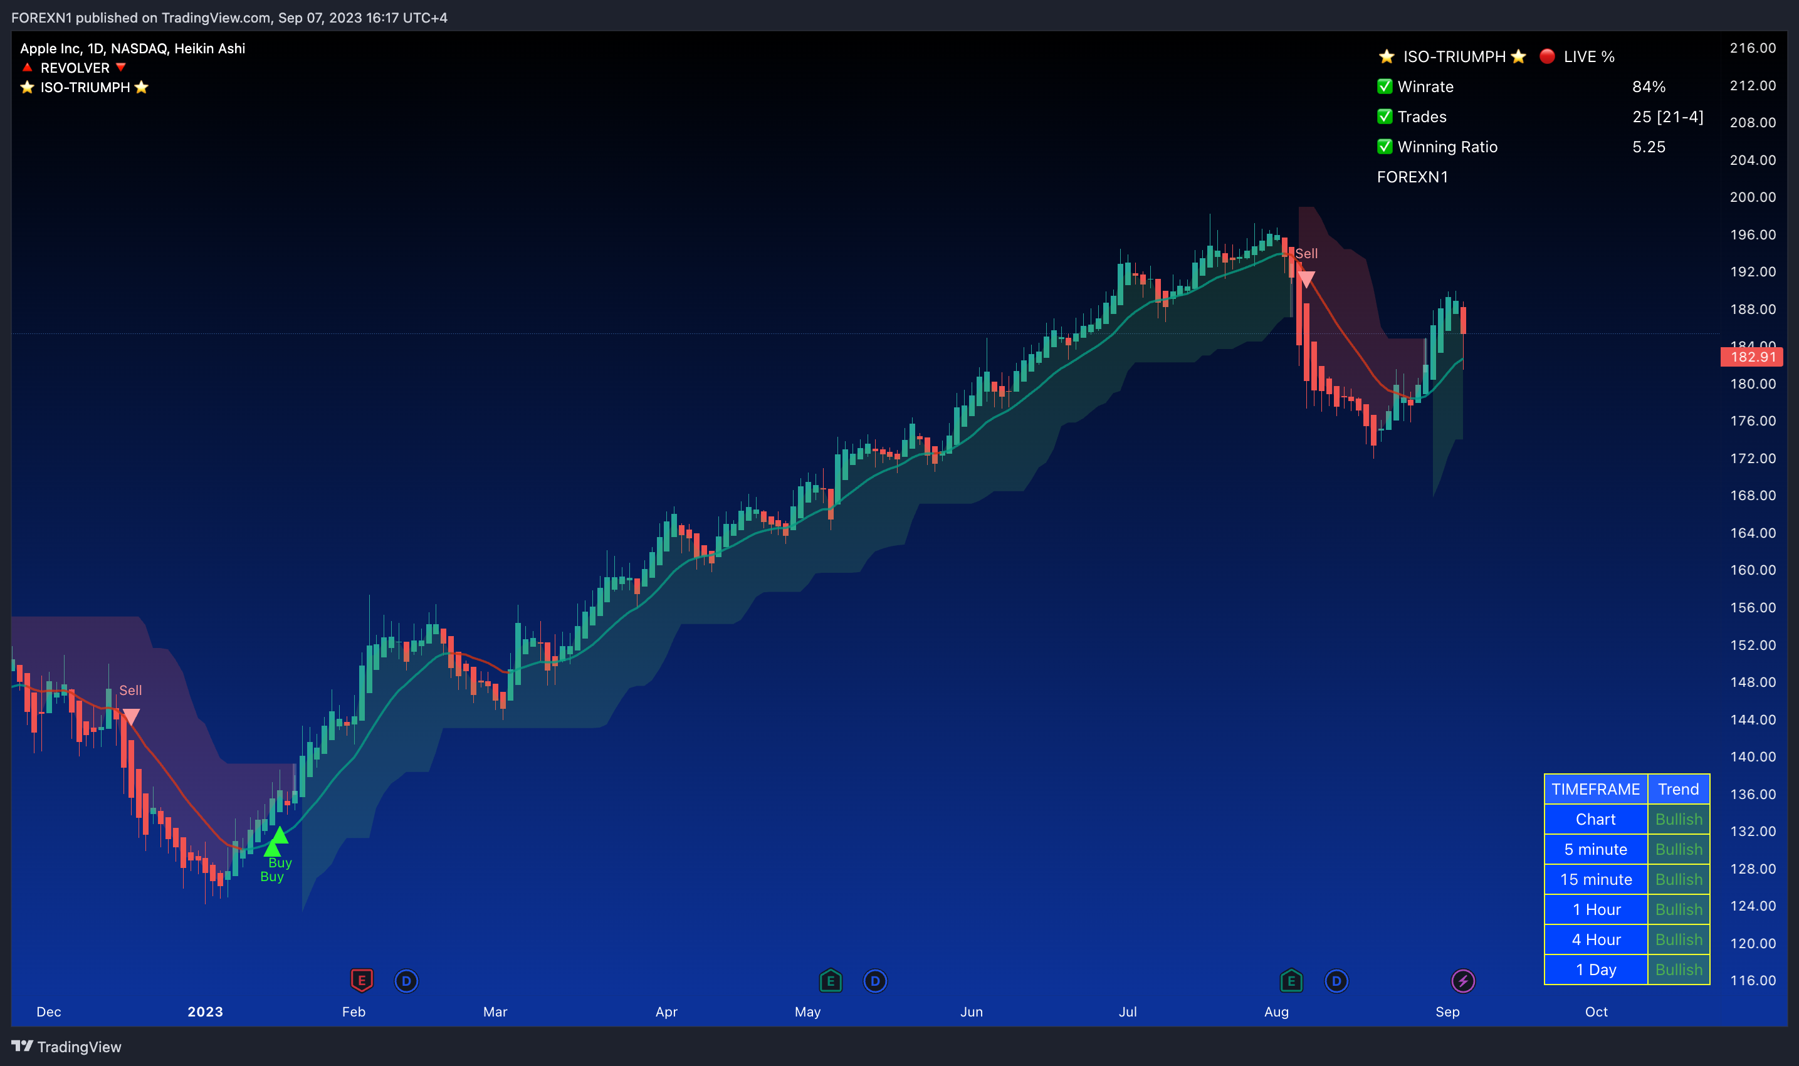Click the Winrate green checkmark
The image size is (1799, 1066).
(x=1385, y=86)
